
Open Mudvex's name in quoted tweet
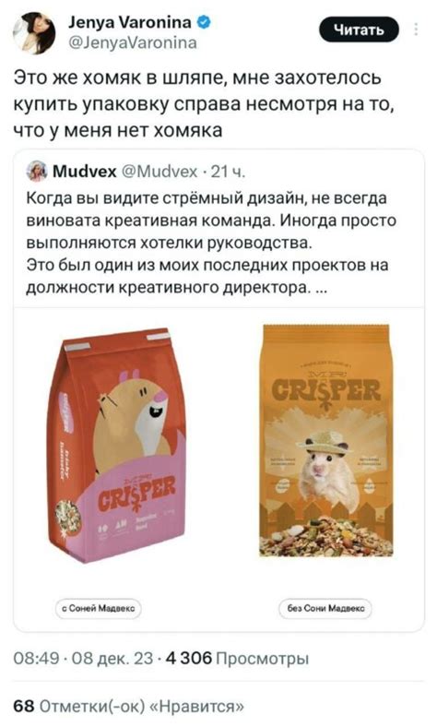pos(84,172)
